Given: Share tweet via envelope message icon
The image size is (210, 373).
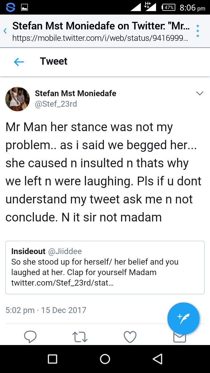Looking at the screenshot, I should coord(179,338).
